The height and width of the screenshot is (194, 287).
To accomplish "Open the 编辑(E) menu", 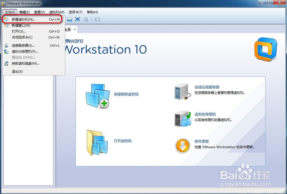I will [24, 12].
